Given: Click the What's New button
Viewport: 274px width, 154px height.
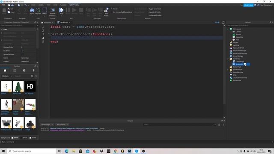Looking at the screenshot, I should tap(248, 5).
